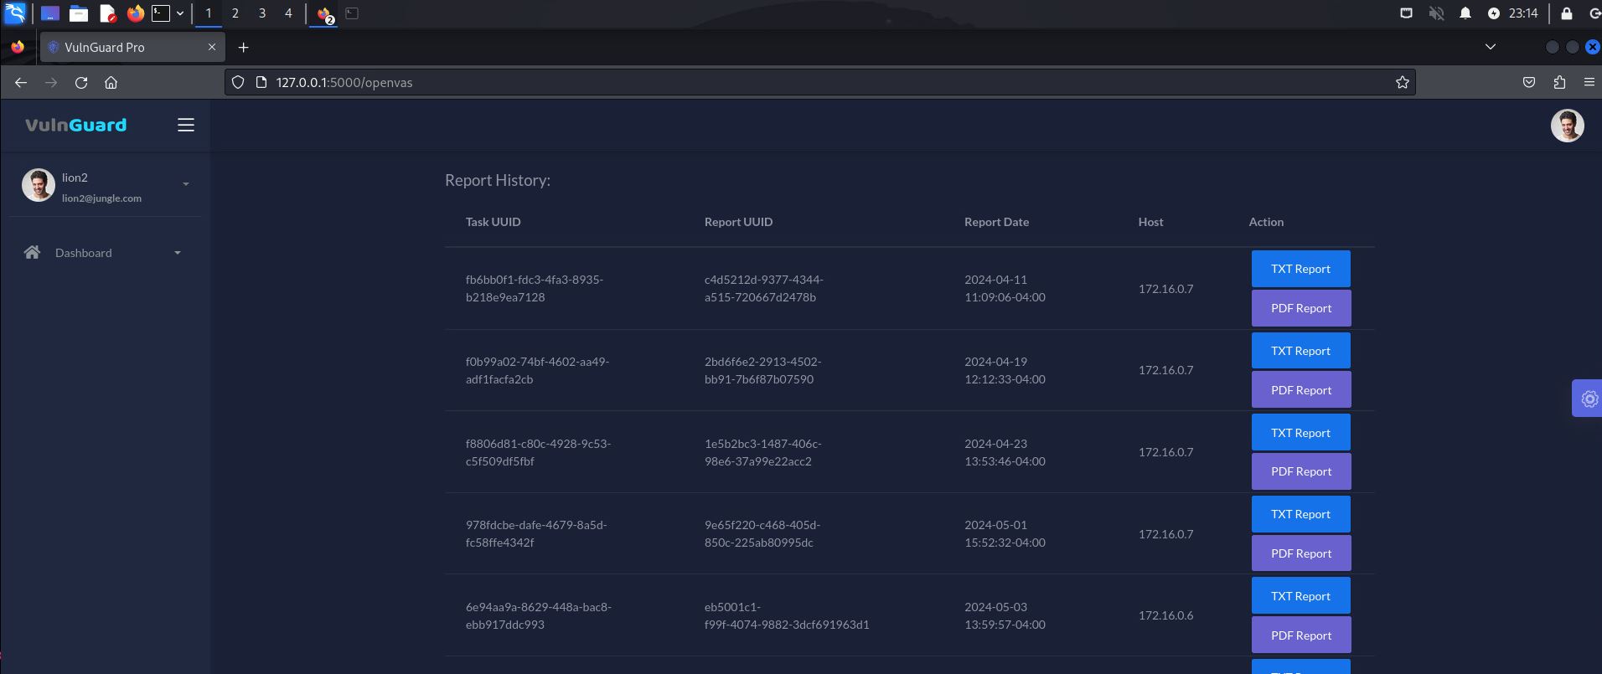Download TXT Report for host 172.16.0.6
Viewport: 1602px width, 674px height.
pyautogui.click(x=1300, y=596)
